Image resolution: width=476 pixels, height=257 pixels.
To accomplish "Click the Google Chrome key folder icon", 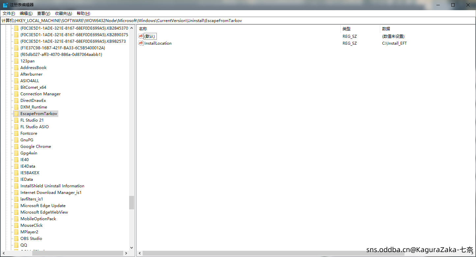I will pyautogui.click(x=16, y=147).
